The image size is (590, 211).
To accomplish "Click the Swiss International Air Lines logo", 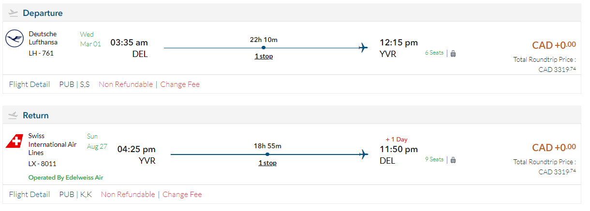I will (15, 141).
